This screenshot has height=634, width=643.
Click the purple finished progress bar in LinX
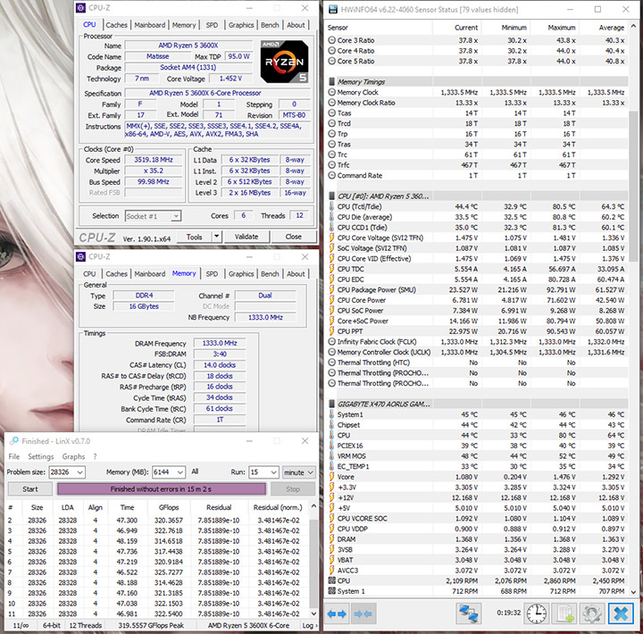161,489
